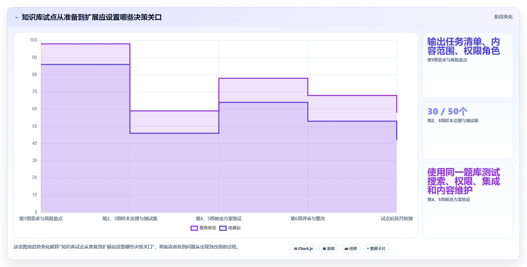
Task: Click y-axis value 70
Action: click(34, 92)
